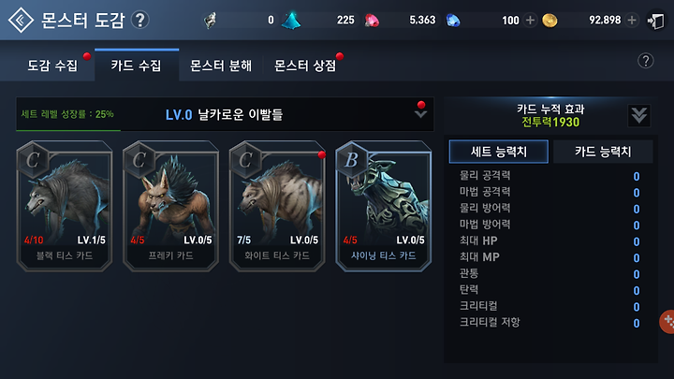
Task: Open the 도감 수집 tab
Action: pos(52,66)
